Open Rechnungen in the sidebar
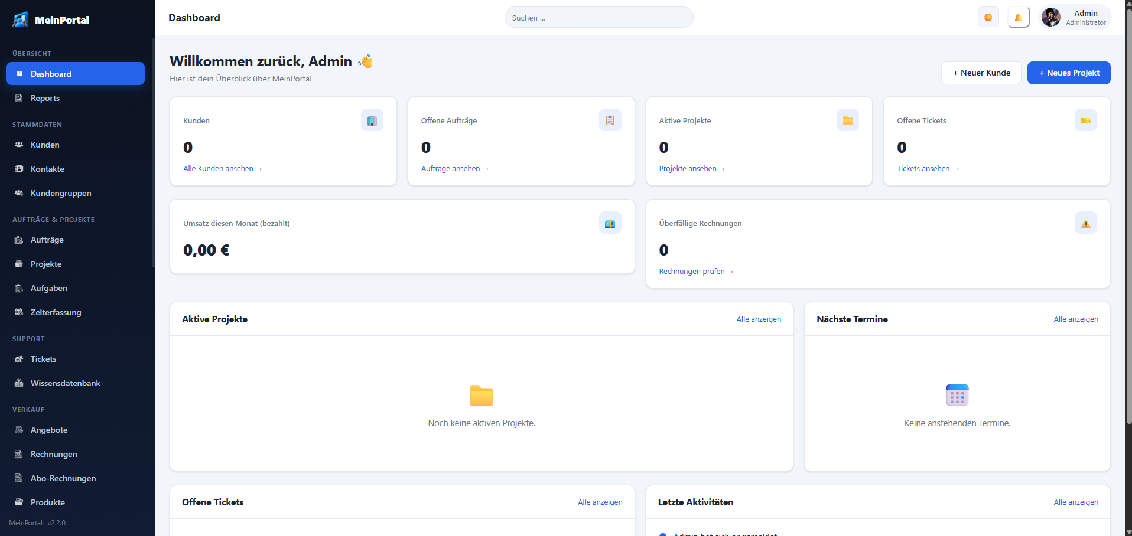 [x=76, y=454]
